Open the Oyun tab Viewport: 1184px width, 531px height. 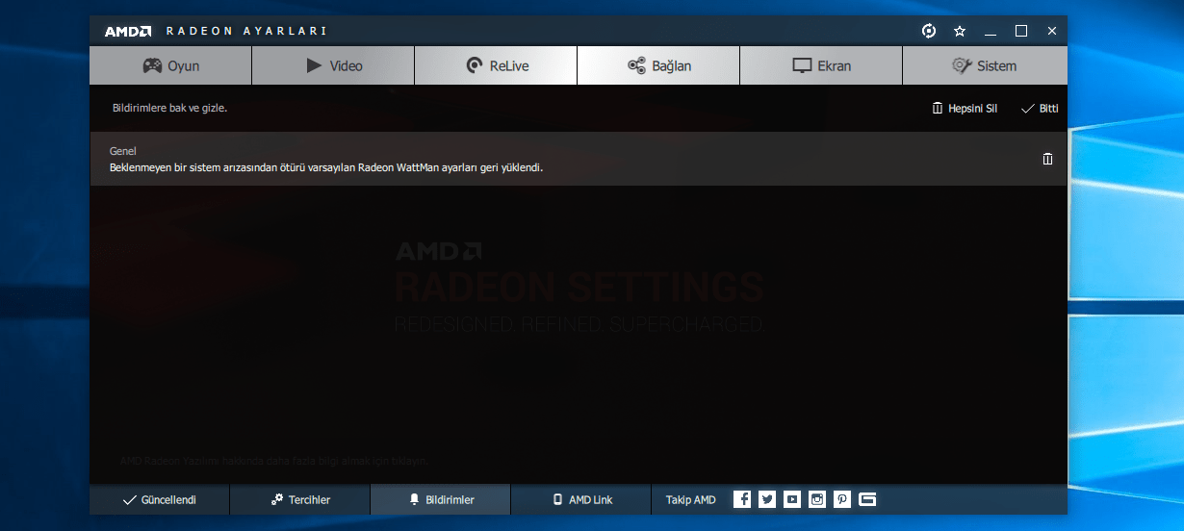tap(170, 65)
